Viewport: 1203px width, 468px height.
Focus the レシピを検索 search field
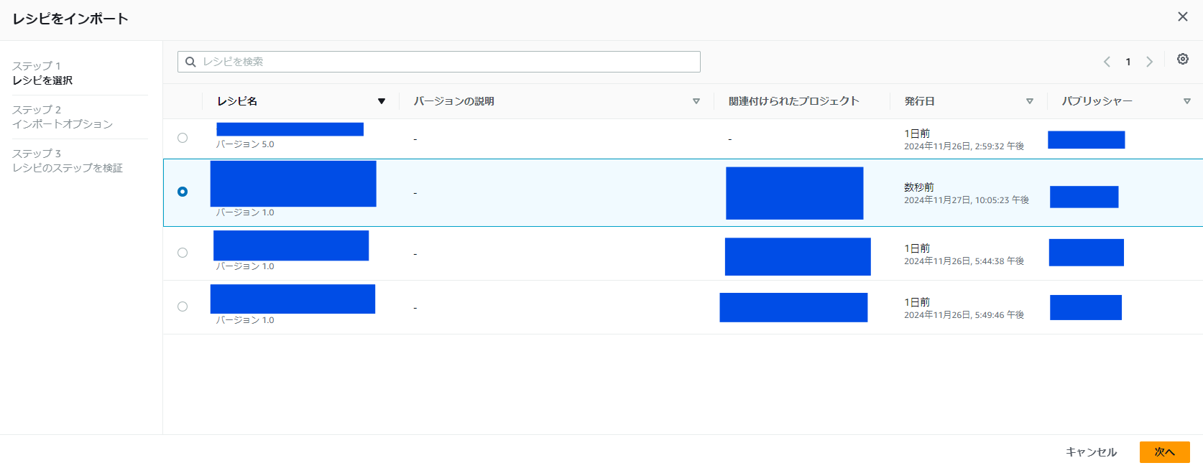[439, 62]
